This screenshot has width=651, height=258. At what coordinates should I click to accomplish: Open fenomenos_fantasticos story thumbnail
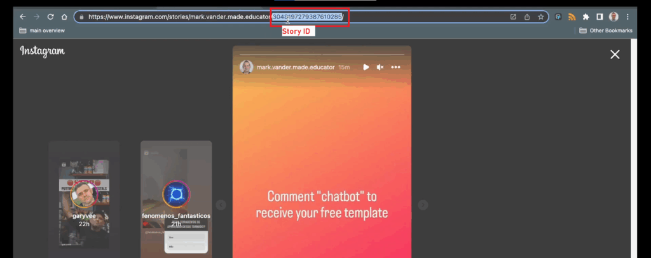pyautogui.click(x=176, y=197)
